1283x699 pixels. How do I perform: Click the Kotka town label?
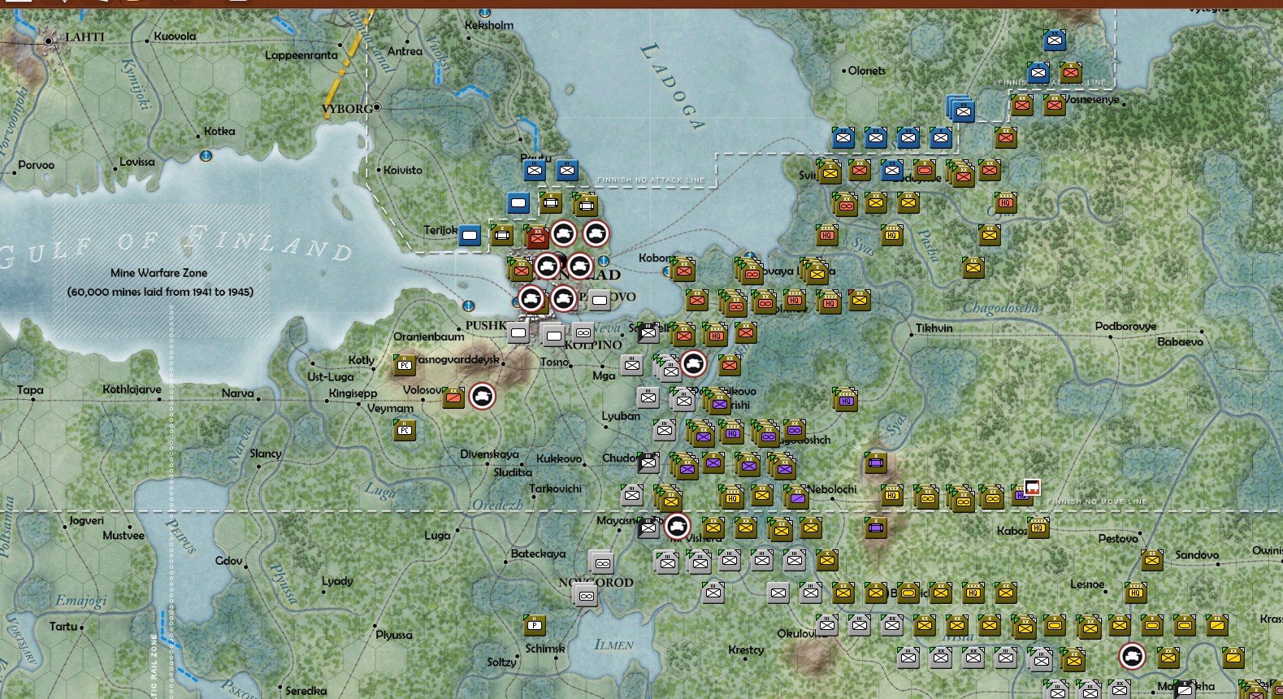219,131
